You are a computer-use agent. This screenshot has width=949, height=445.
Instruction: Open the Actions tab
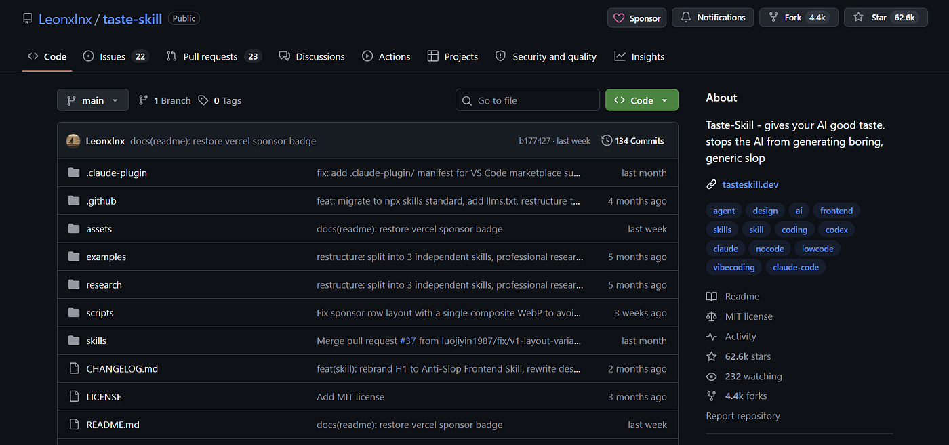coord(386,56)
